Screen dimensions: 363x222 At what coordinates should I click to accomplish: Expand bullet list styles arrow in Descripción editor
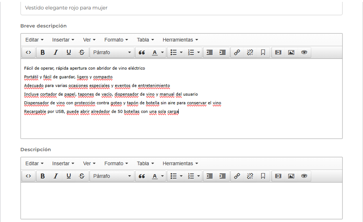181,176
